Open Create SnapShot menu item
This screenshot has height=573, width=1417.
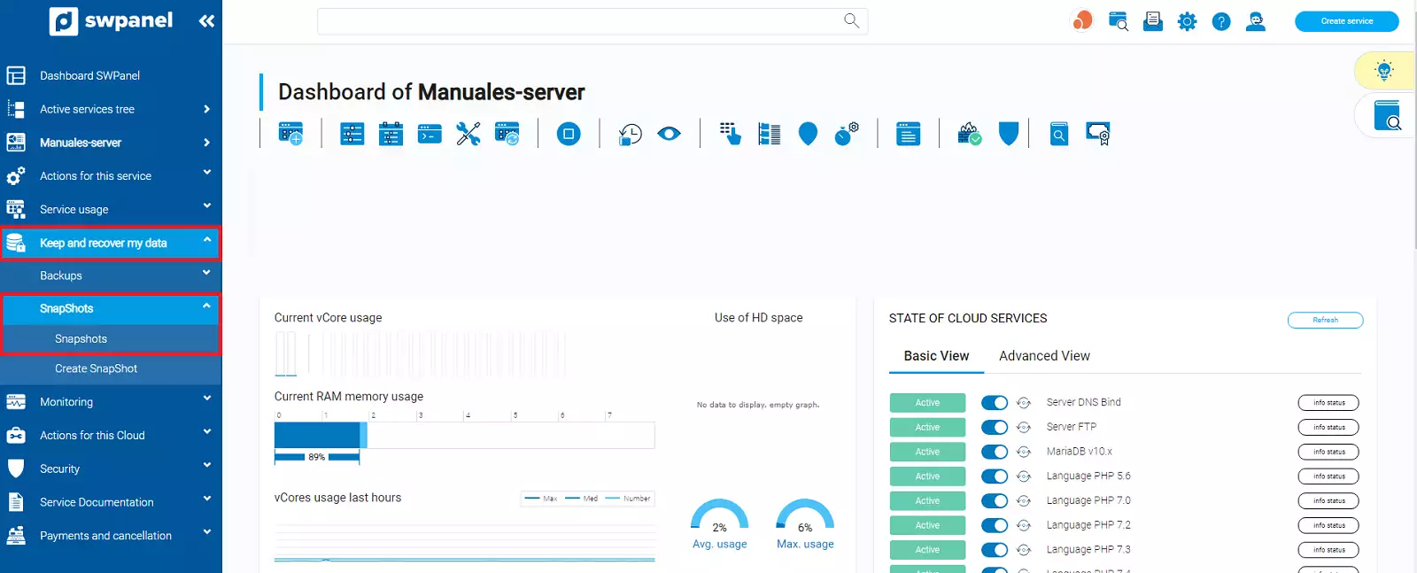96,368
